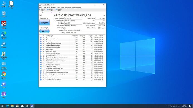193x108 pixels.
Task: Open the Recycle Bin desktop icon
Action: coord(4,14)
